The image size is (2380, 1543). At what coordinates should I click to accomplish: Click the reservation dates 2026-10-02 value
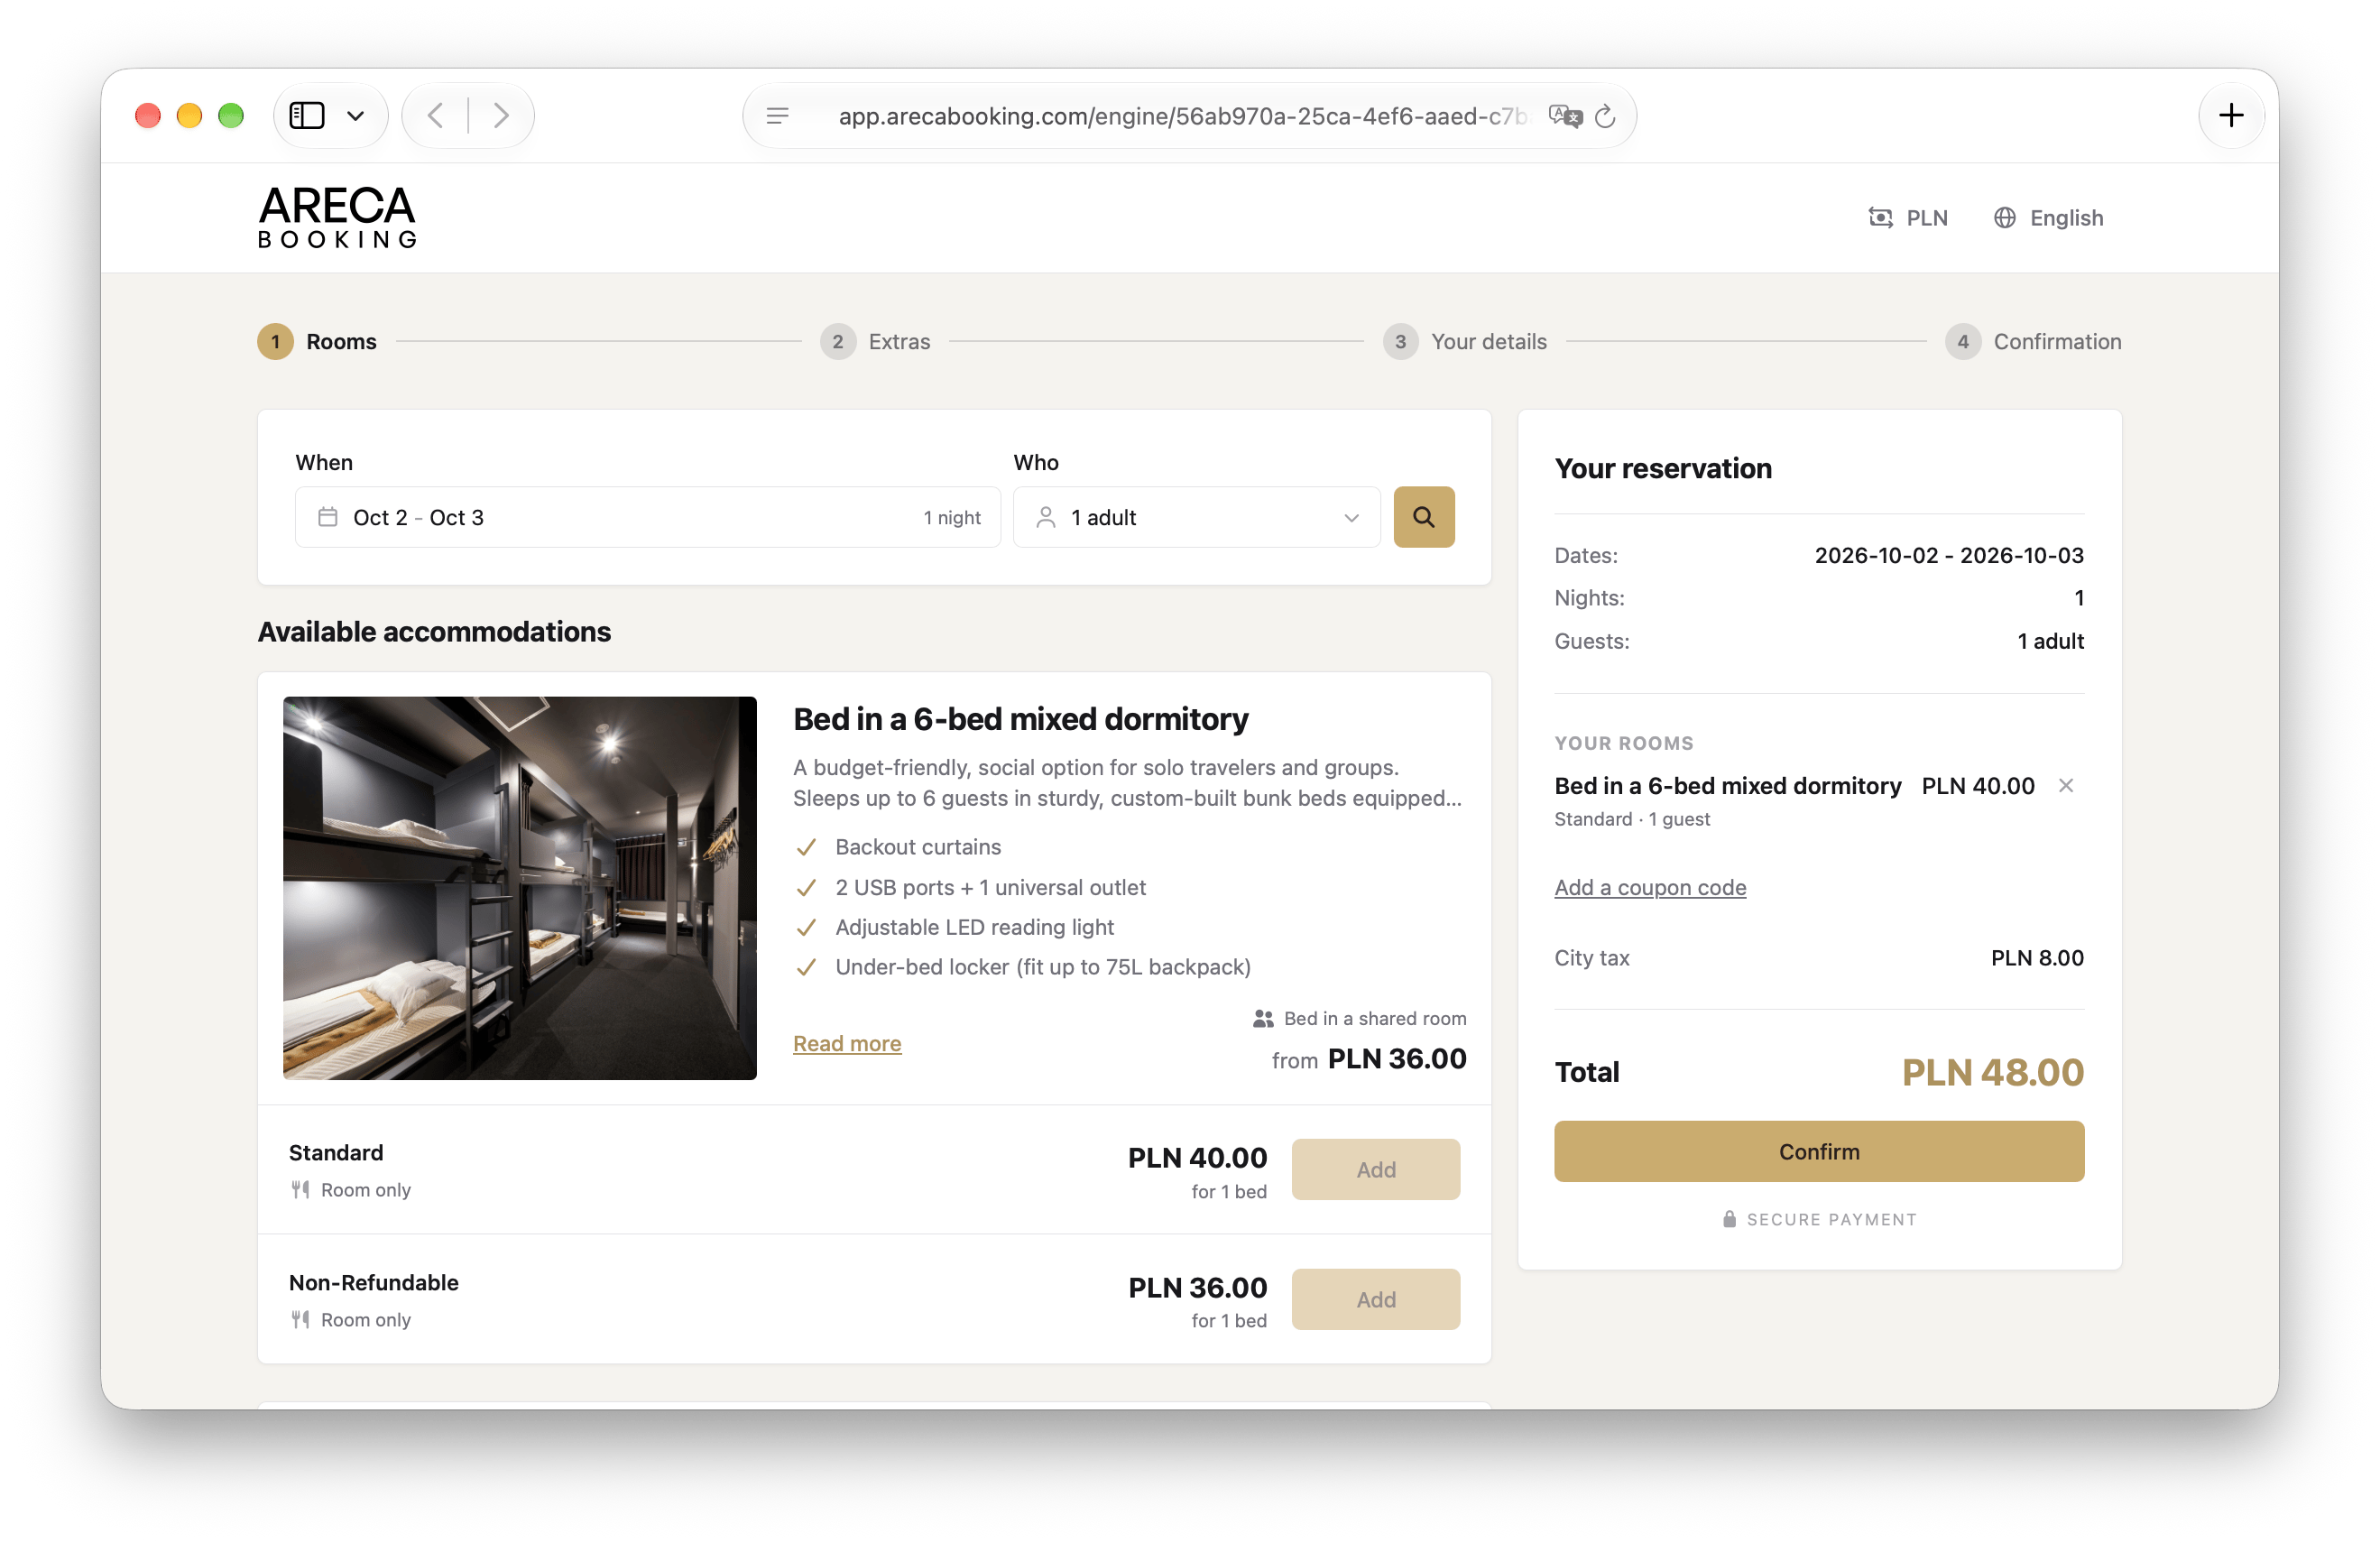tap(1949, 555)
